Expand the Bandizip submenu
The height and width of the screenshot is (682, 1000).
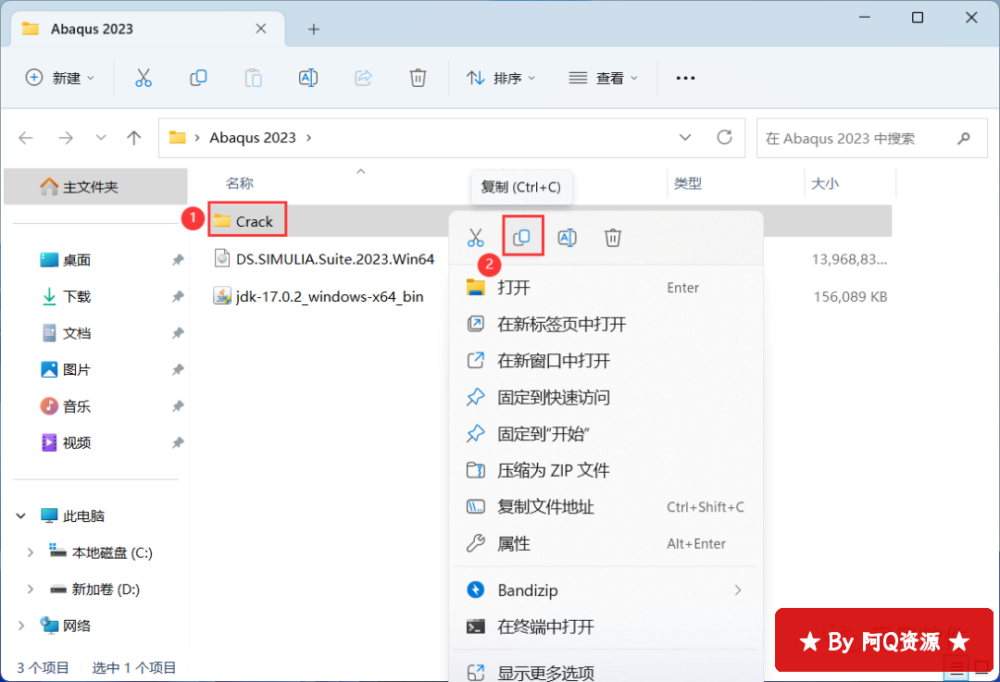[738, 589]
